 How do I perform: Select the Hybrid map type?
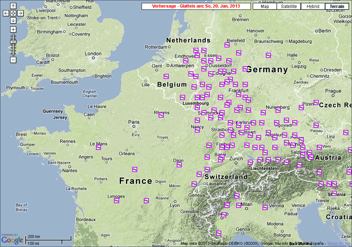(313, 7)
